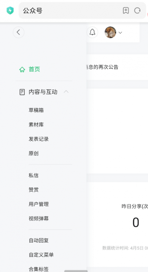Click the back arrow circle button
Screen dimensions: 148x272
point(18,32)
